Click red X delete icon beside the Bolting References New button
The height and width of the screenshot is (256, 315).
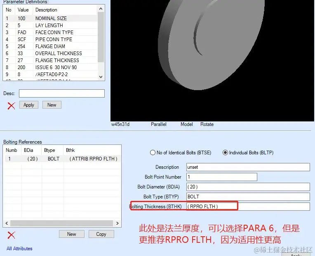[x=11, y=235]
